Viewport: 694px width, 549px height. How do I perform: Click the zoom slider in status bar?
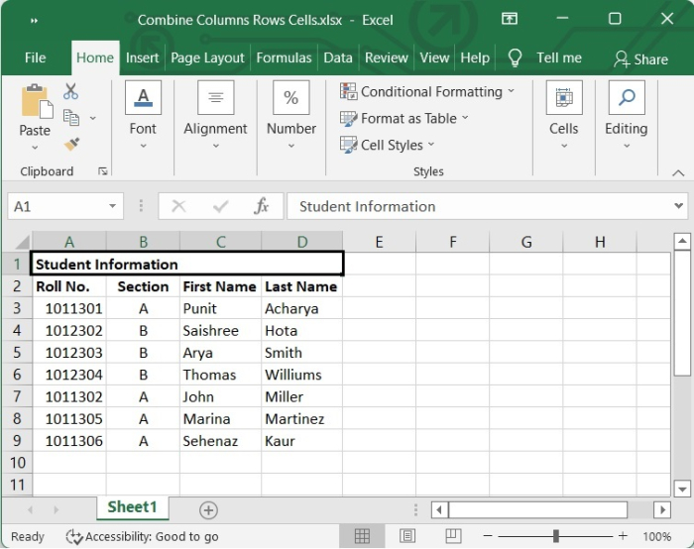(555, 536)
